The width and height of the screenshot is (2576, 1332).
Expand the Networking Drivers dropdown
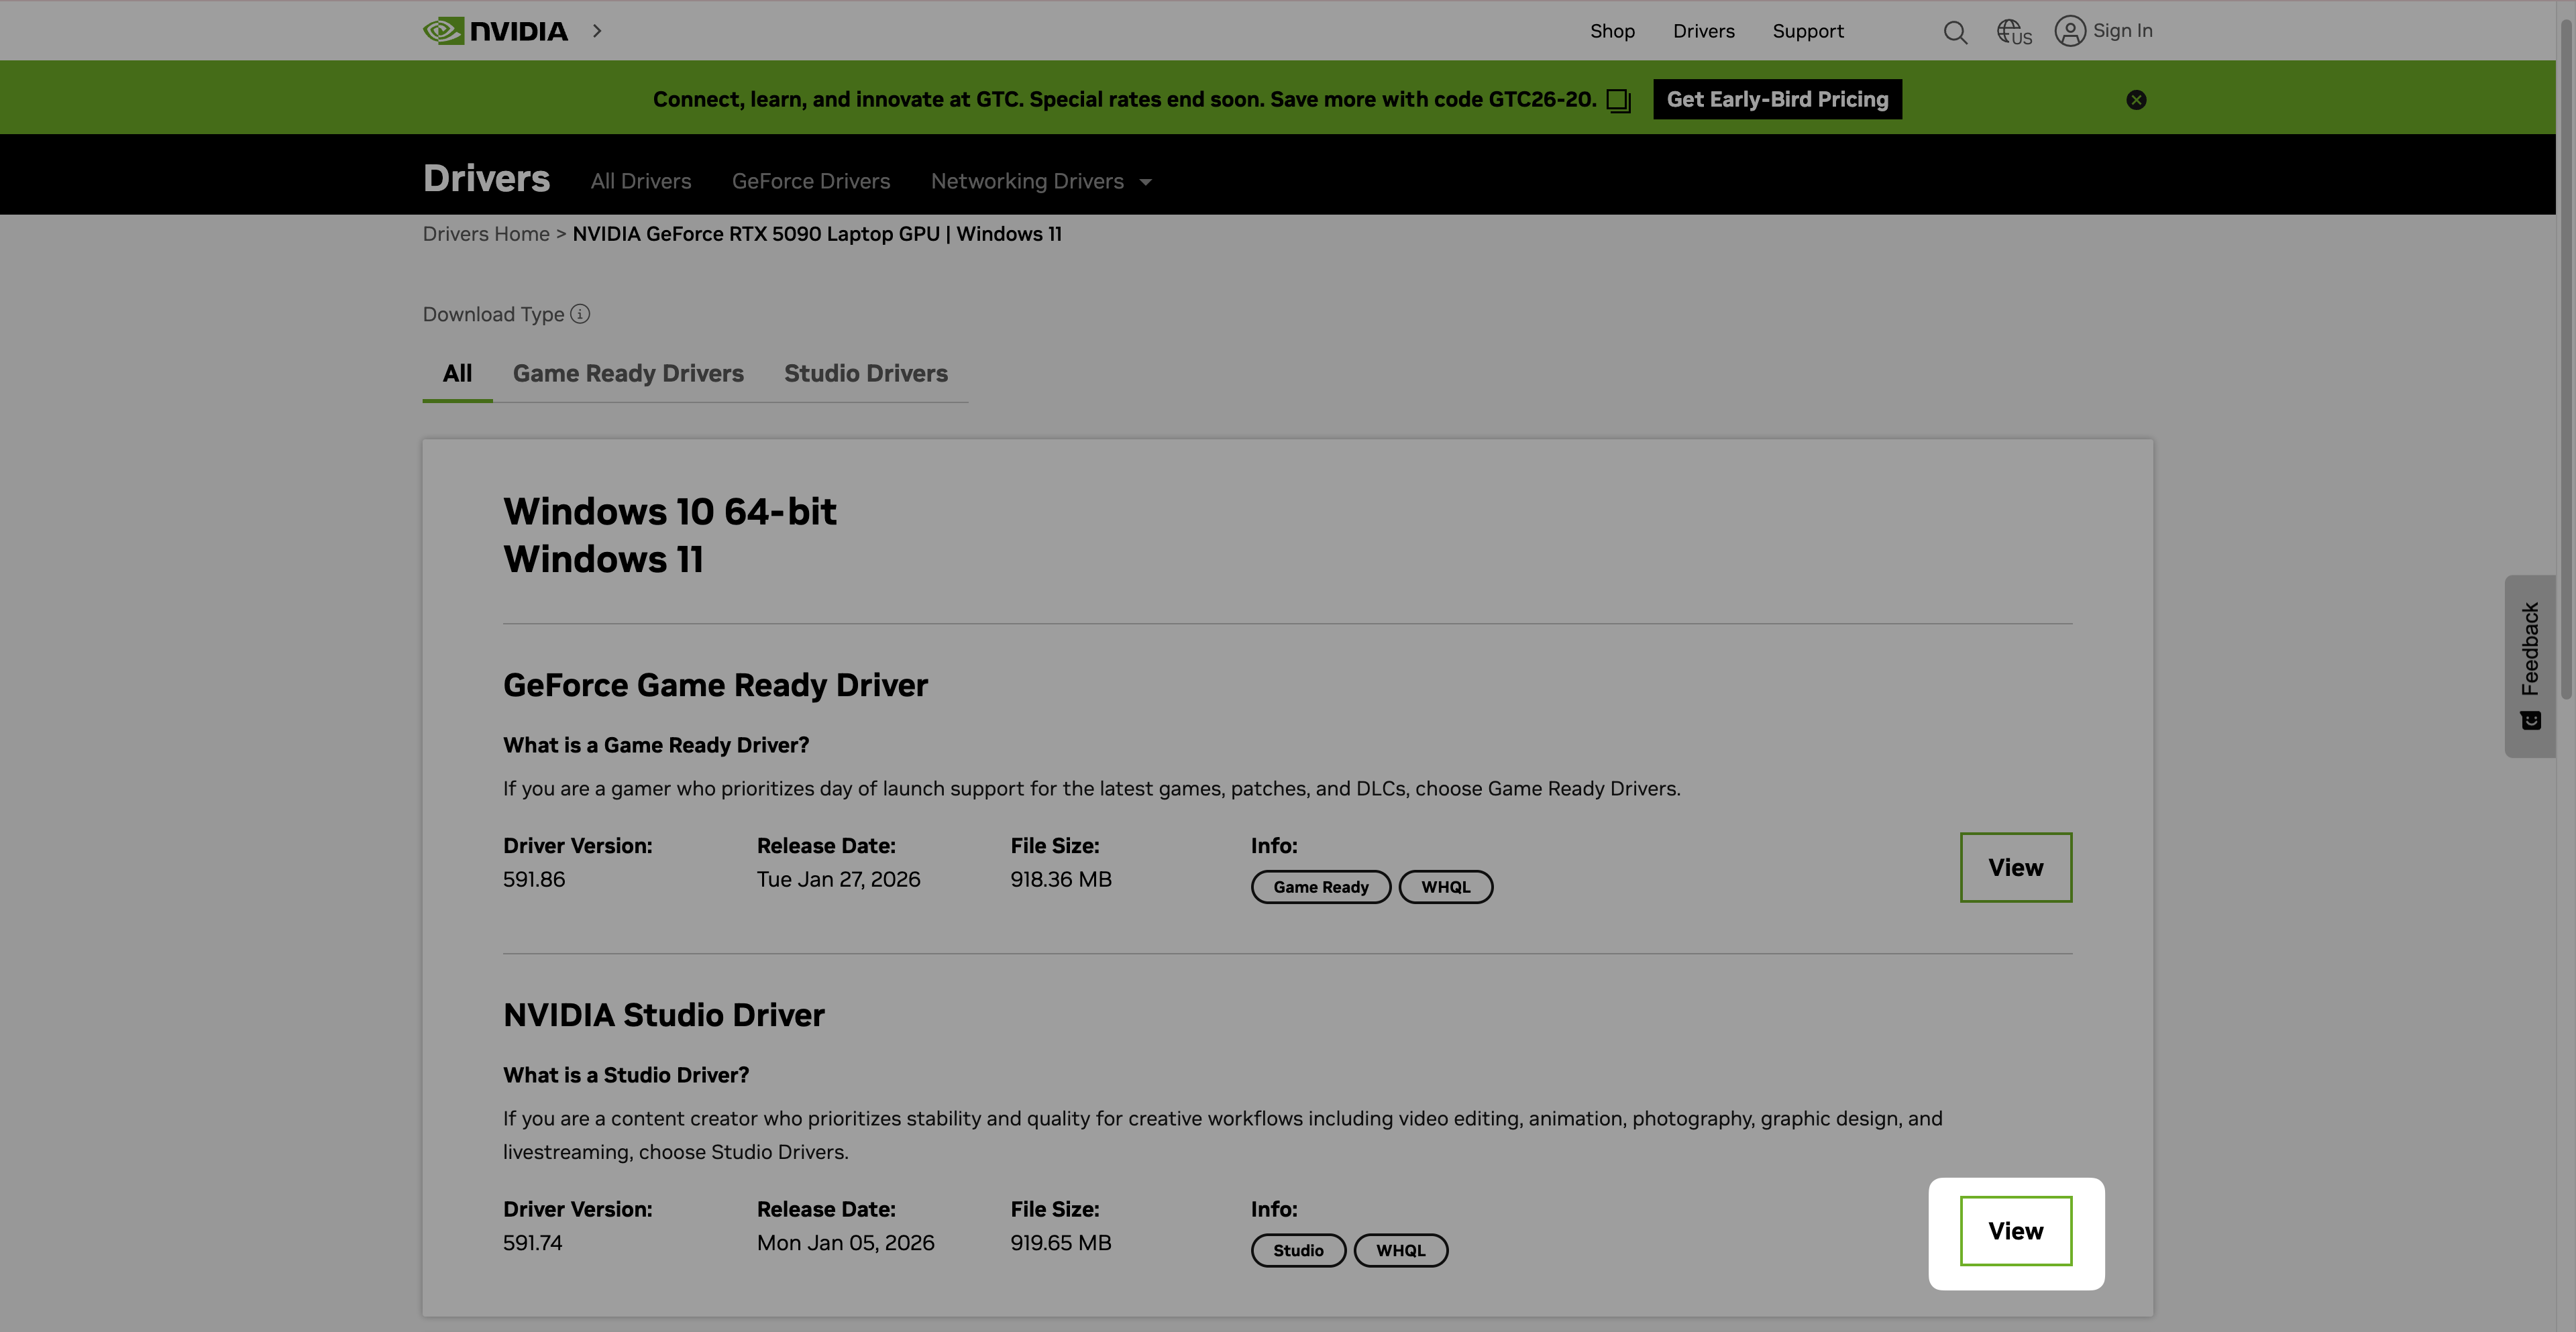[x=1040, y=181]
